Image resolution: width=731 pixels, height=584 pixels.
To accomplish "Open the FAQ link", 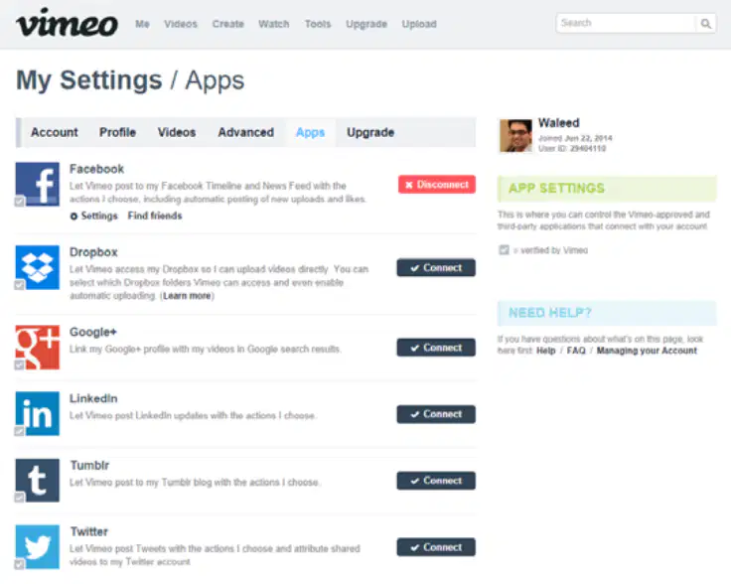I will pos(576,351).
